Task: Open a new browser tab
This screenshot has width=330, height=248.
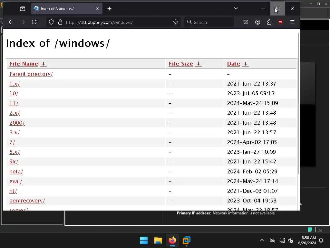Action: tap(110, 9)
